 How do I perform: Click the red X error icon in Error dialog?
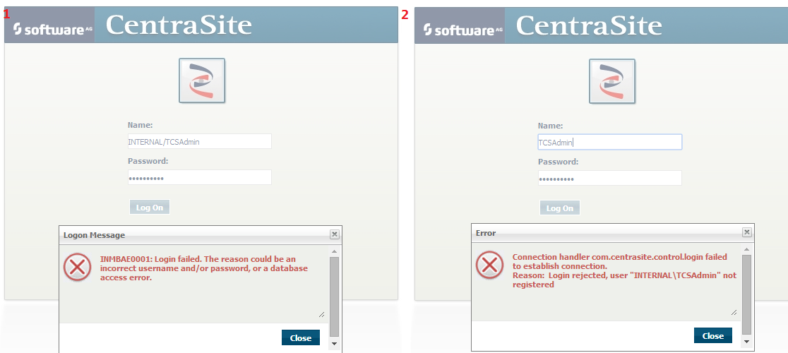point(489,265)
